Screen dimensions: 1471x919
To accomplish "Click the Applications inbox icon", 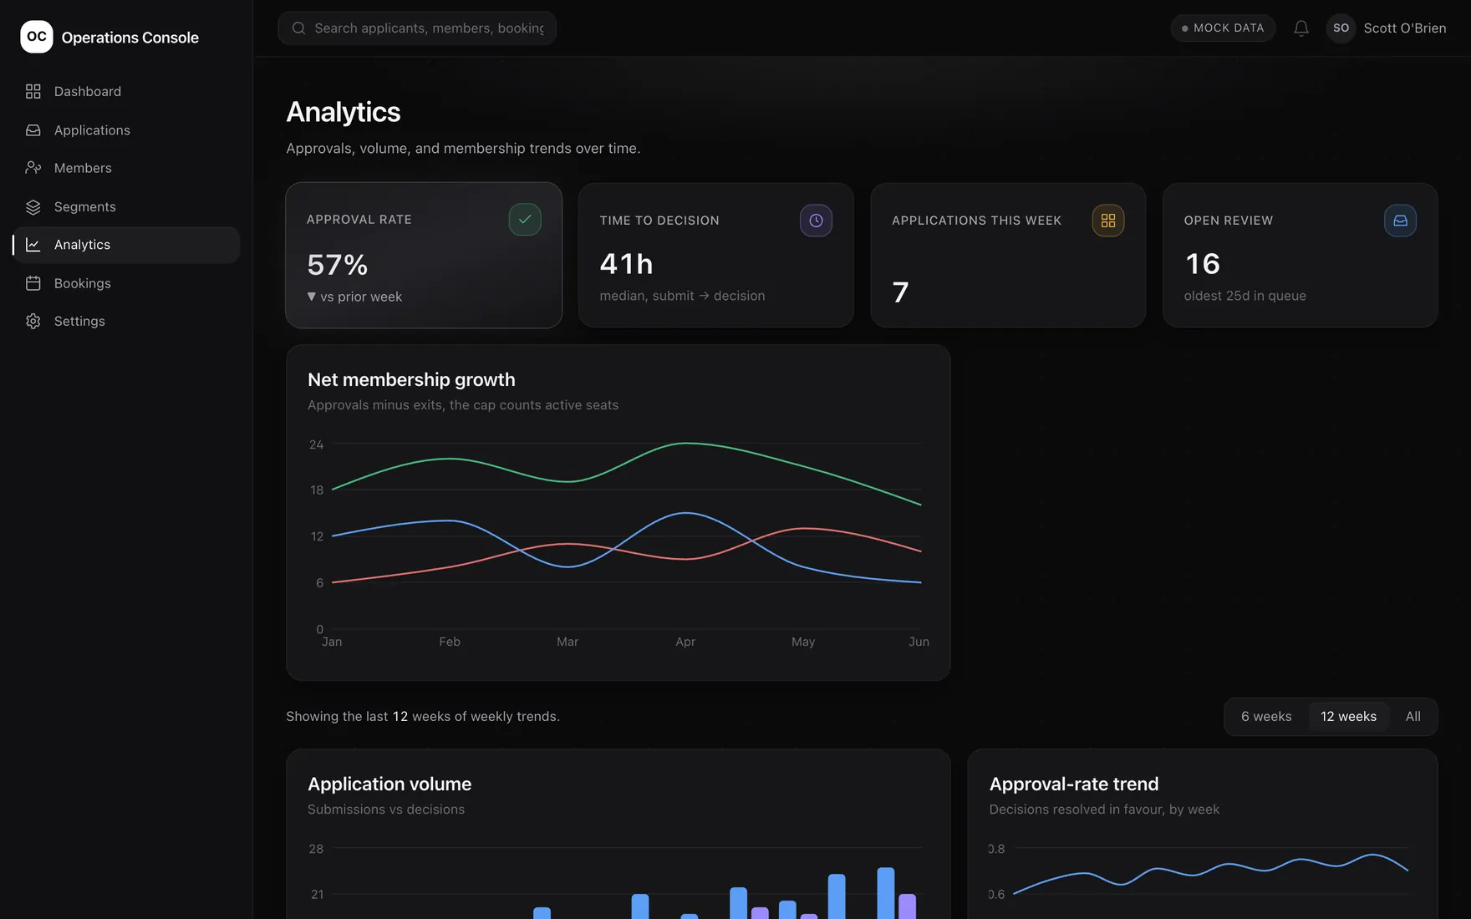I will [x=33, y=130].
